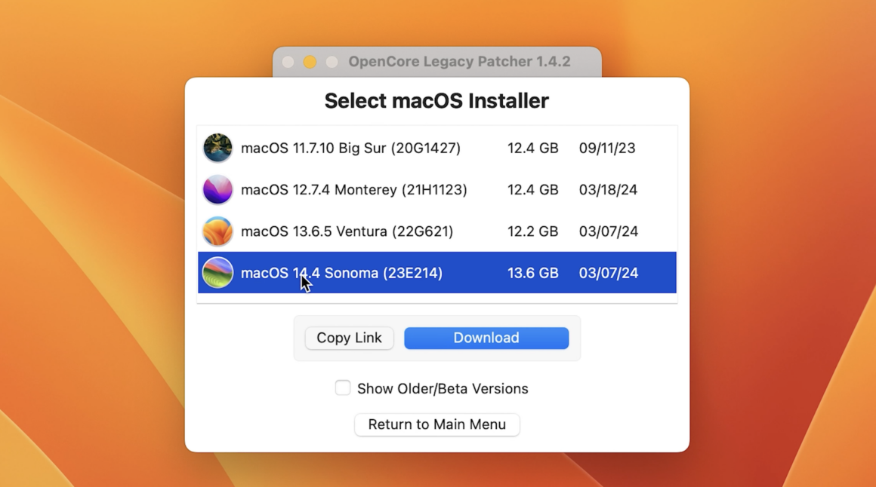
Task: Click Sonoma's 03/07/24 date
Action: point(609,273)
